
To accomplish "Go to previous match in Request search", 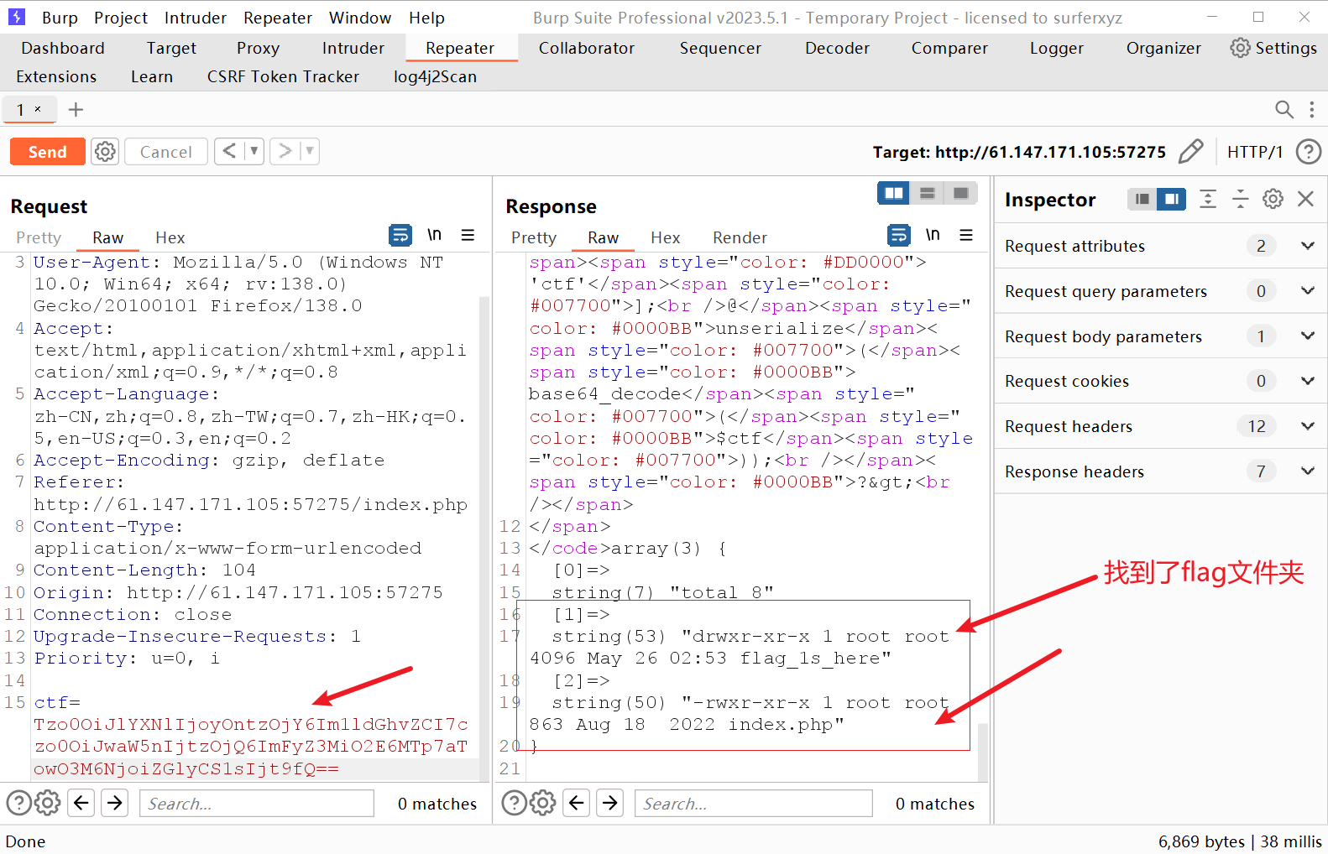I will click(x=81, y=803).
